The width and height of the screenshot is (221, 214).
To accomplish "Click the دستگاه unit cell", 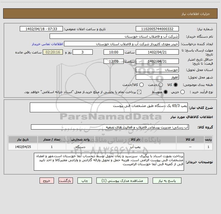I will pos(80,147).
